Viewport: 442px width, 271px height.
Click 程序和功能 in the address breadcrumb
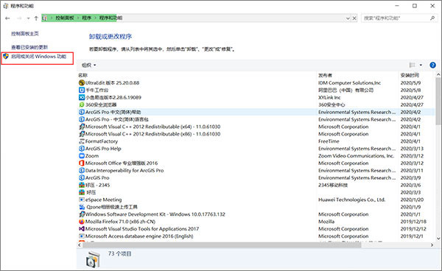click(110, 18)
